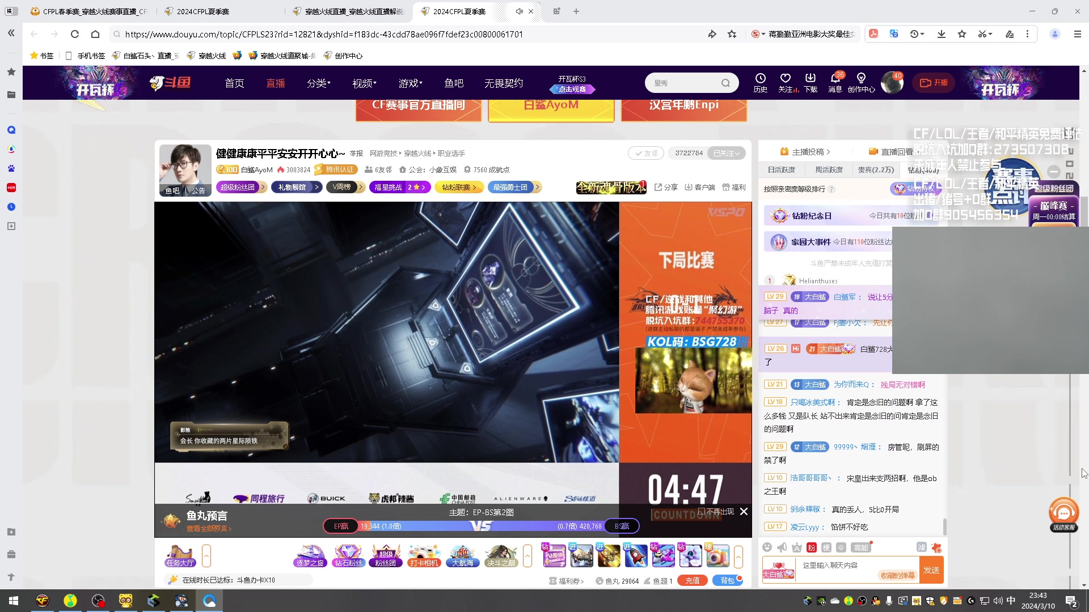Unmute the playing 2024CFPL夏季赛 browser tab
Image resolution: width=1089 pixels, height=612 pixels.
(519, 11)
